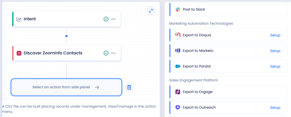
Task: Click the expand canvas fullscreen icon
Action: (151, 11)
